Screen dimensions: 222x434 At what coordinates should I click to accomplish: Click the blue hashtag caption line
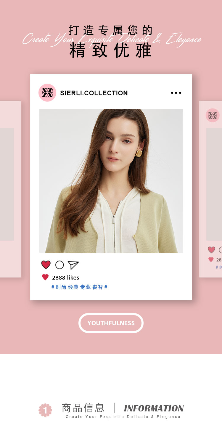coord(79,287)
